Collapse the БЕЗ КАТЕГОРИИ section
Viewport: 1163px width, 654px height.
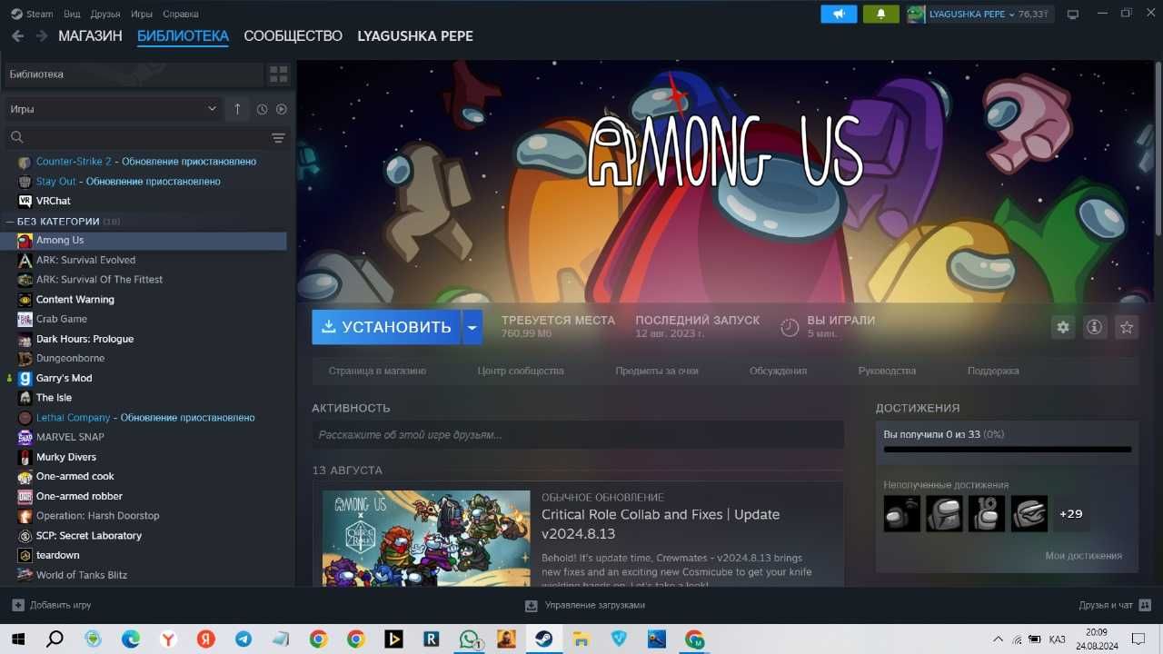[x=10, y=222]
